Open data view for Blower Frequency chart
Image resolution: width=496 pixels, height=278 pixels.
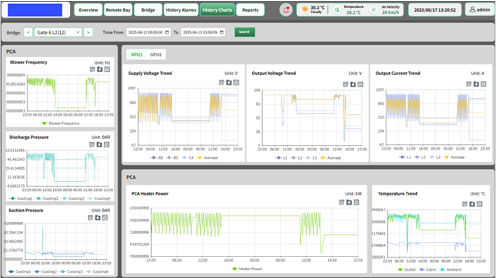point(93,69)
